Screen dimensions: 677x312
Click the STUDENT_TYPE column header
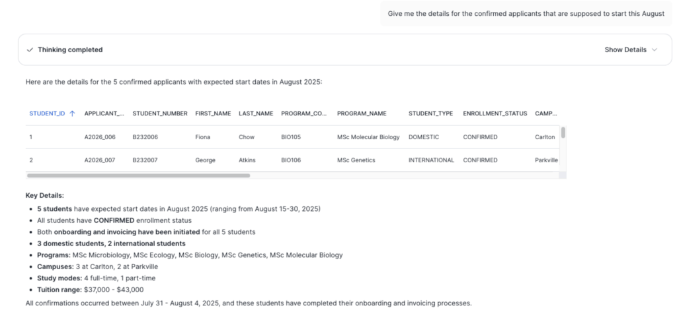click(430, 113)
